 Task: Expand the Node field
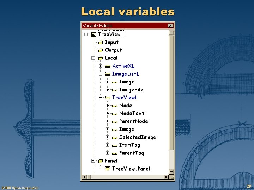click(x=107, y=105)
